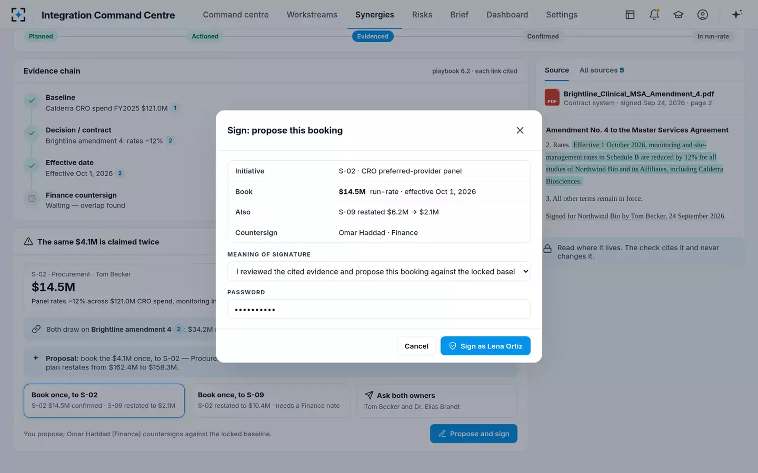Image resolution: width=758 pixels, height=473 pixels.
Task: Click the highlighted rates clause in amendment
Action: 634,163
